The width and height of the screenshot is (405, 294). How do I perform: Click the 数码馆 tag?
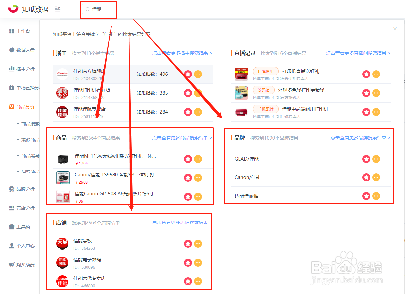coord(264,90)
